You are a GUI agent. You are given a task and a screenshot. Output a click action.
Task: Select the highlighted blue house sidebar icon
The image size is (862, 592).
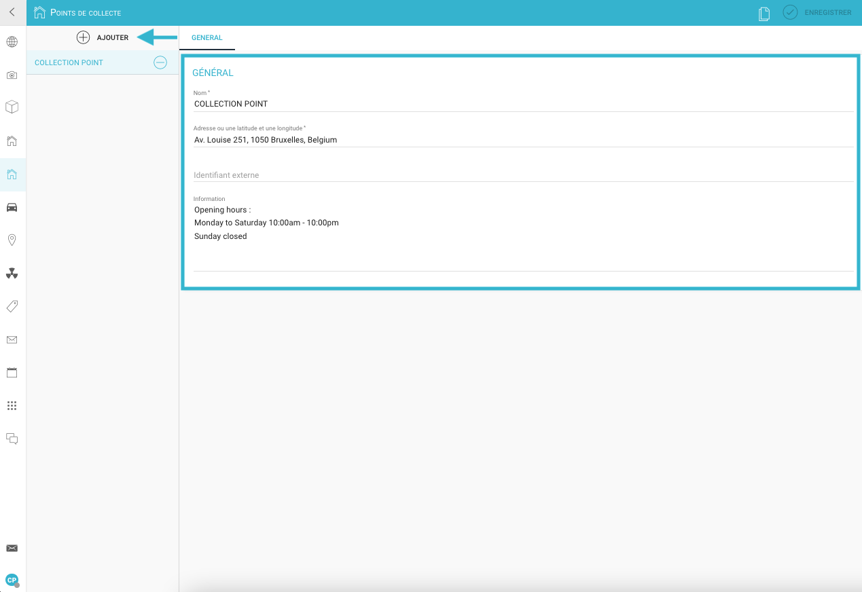[12, 174]
